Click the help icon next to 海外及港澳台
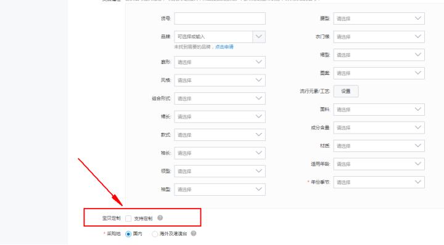 click(x=194, y=233)
